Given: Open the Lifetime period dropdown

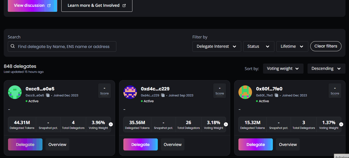Looking at the screenshot, I should pyautogui.click(x=292, y=46).
